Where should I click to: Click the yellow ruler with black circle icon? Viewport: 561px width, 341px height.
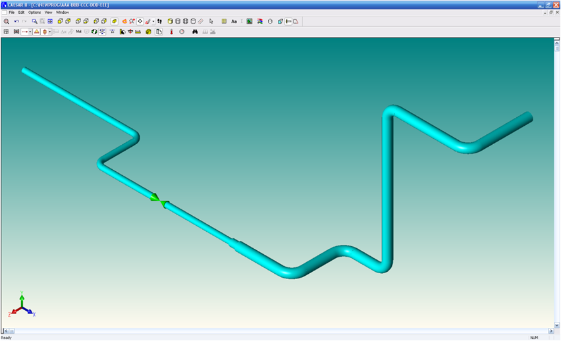point(122,32)
